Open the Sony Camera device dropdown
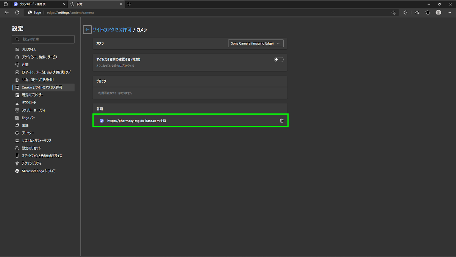Image resolution: width=456 pixels, height=257 pixels. [256, 43]
